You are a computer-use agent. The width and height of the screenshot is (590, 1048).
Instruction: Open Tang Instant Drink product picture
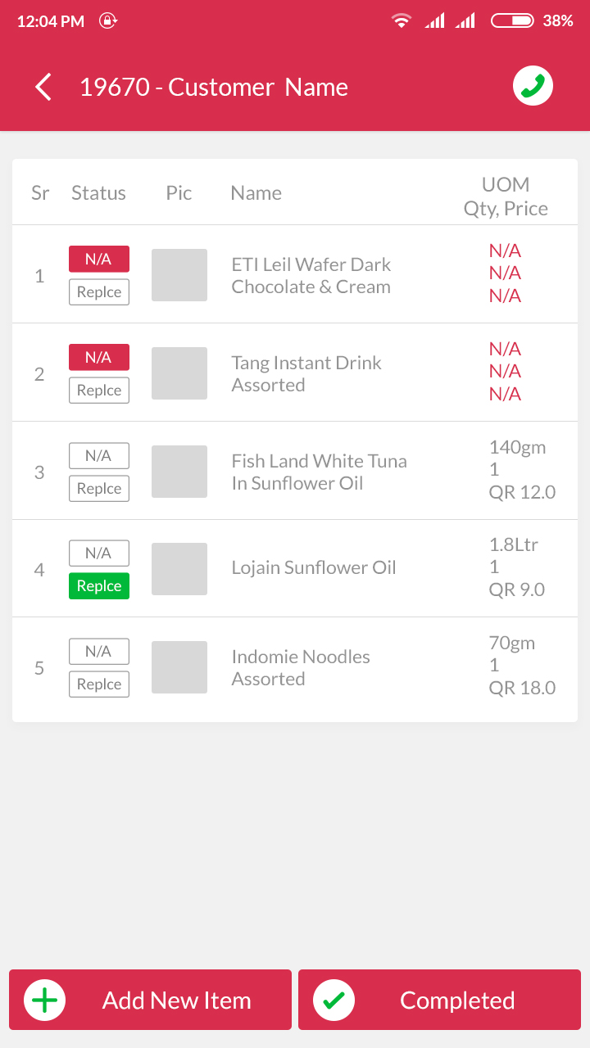point(179,373)
